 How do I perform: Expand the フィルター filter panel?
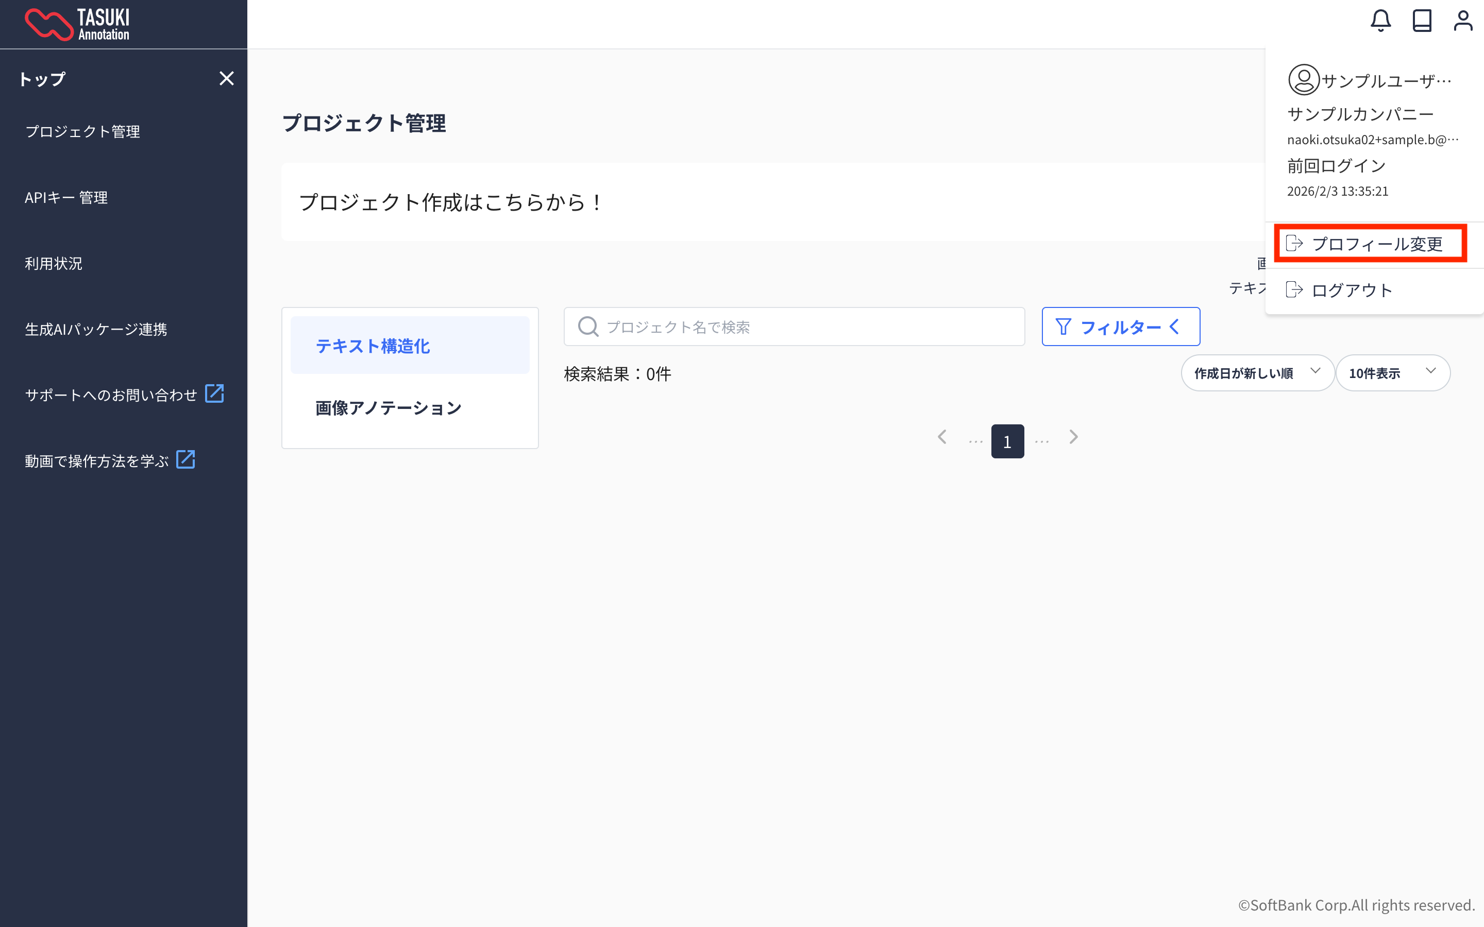(x=1120, y=327)
